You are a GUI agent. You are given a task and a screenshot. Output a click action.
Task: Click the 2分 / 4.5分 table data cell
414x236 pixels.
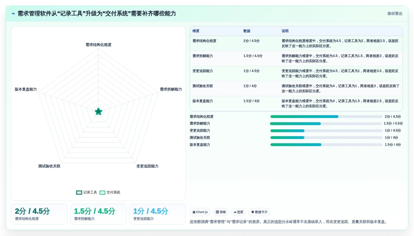click(x=251, y=41)
